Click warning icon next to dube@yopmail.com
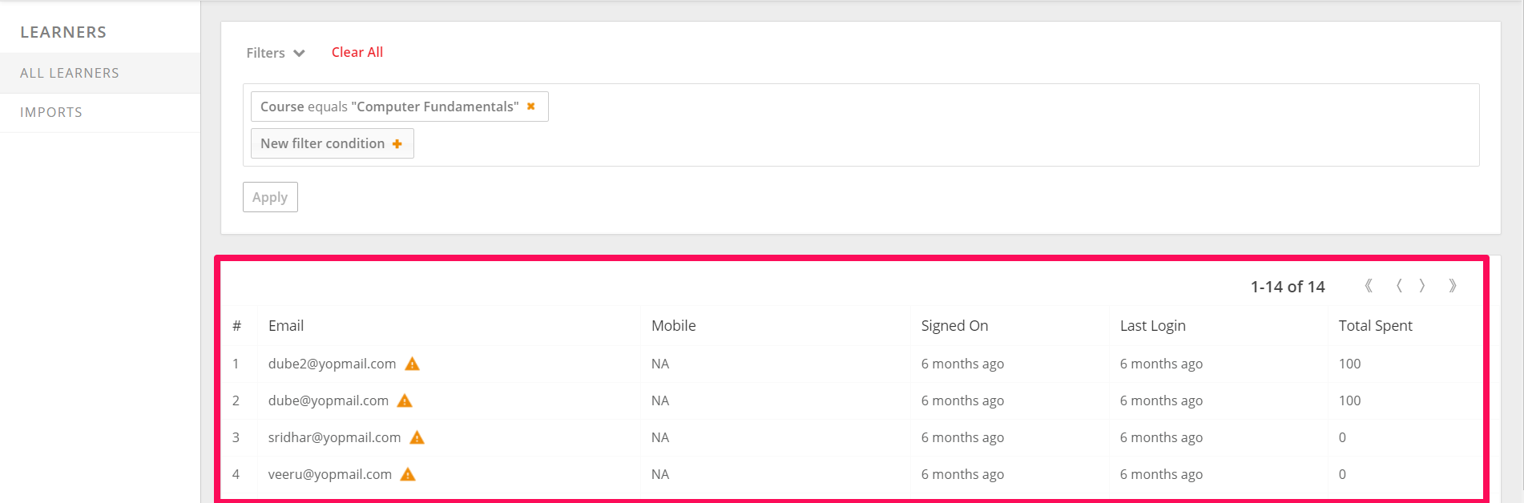Viewport: 1524px width, 503px height. click(x=405, y=400)
